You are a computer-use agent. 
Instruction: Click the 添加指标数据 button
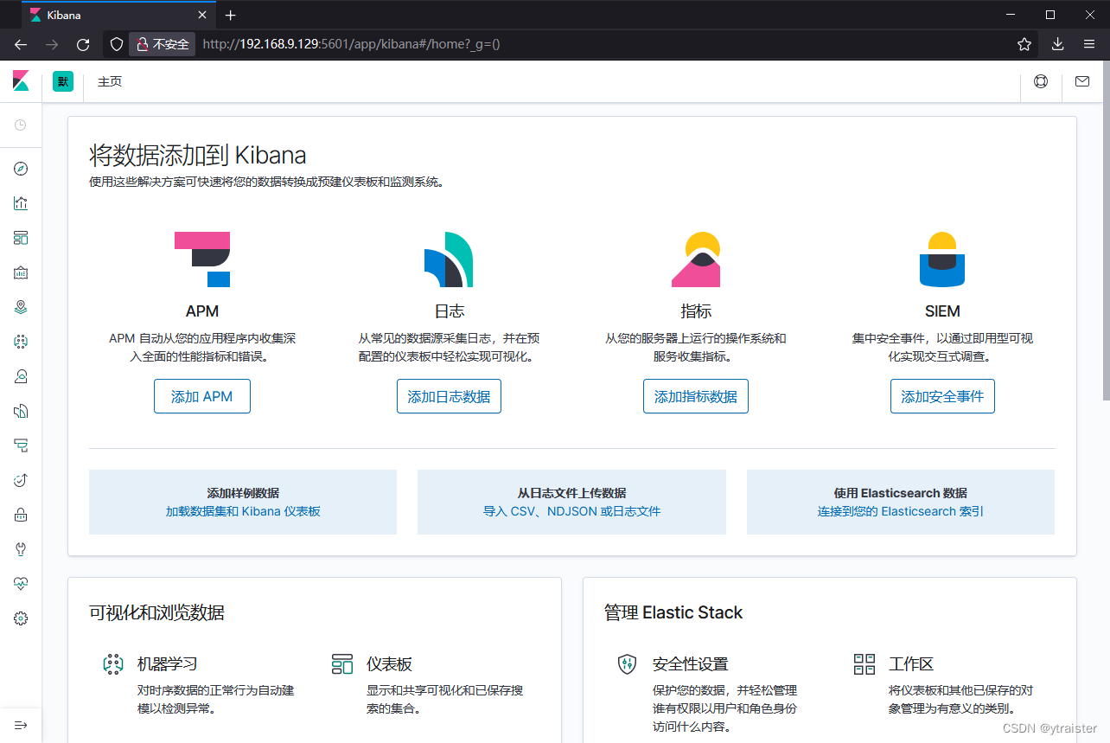(696, 396)
